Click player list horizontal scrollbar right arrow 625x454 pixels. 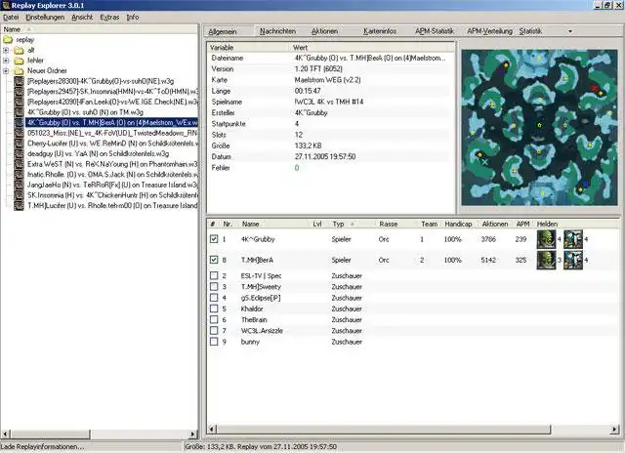click(x=614, y=430)
